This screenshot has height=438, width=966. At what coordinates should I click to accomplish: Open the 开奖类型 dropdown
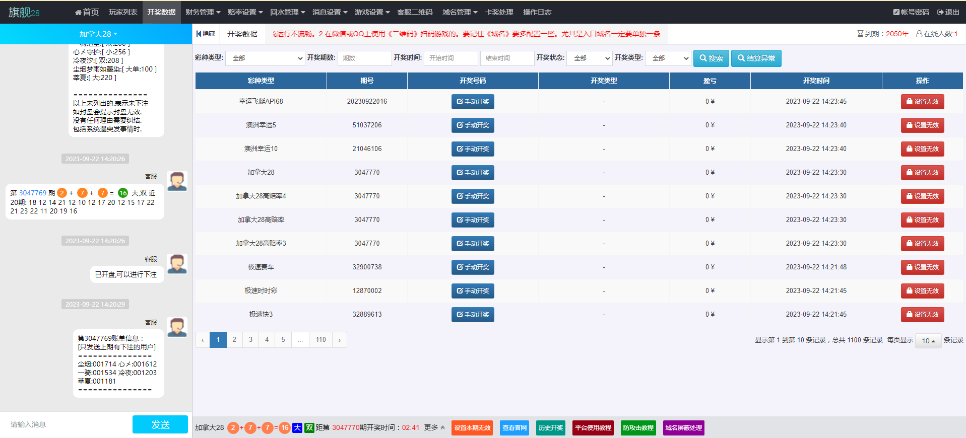(x=668, y=58)
